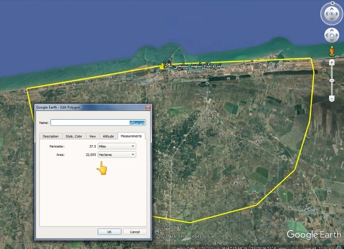
Task: Switch to the Description tab
Action: pos(51,136)
